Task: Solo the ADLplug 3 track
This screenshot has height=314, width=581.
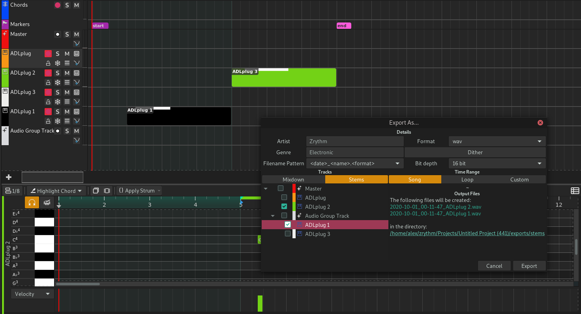Action: 58,92
